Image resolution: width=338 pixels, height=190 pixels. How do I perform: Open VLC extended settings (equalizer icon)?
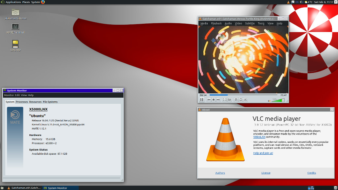tap(229, 100)
